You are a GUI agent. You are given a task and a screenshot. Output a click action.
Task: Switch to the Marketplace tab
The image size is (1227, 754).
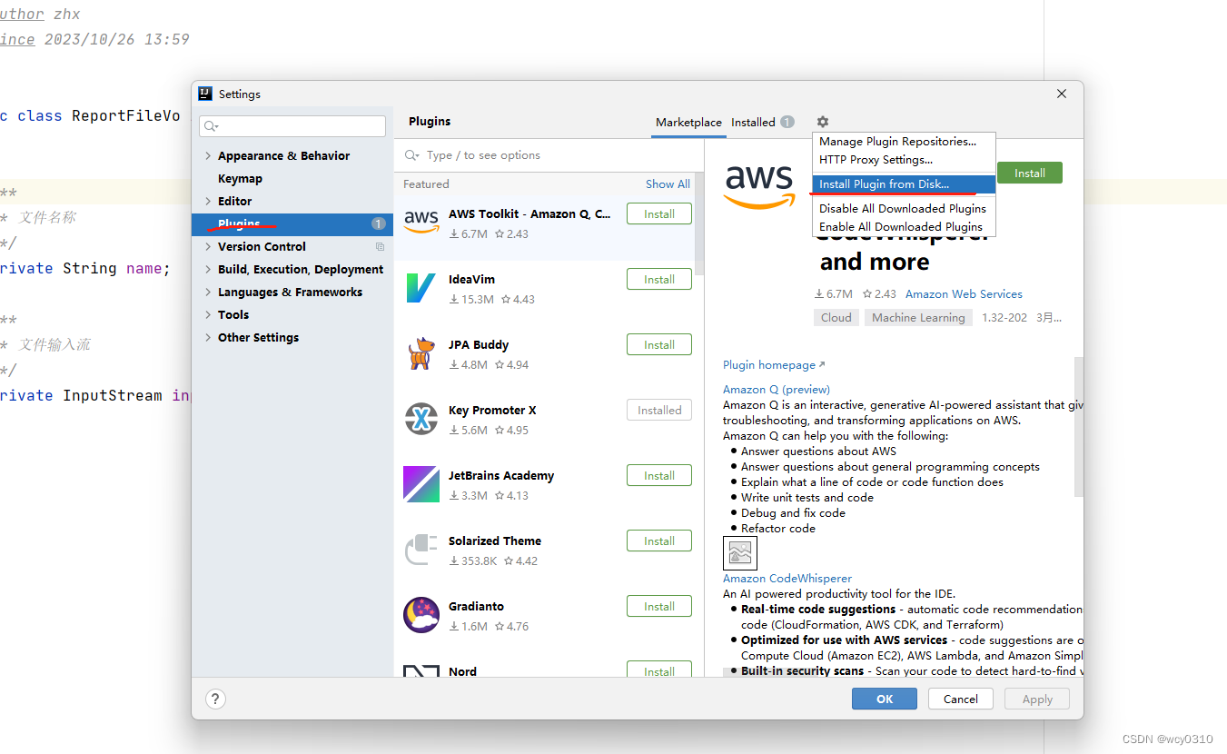[x=688, y=122]
